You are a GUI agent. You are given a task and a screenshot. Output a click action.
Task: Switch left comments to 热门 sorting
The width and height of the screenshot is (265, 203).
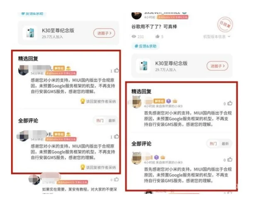click(x=100, y=121)
